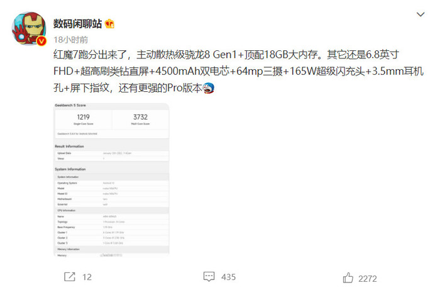
Task: Click the System Information heading in image
Action: click(70, 169)
